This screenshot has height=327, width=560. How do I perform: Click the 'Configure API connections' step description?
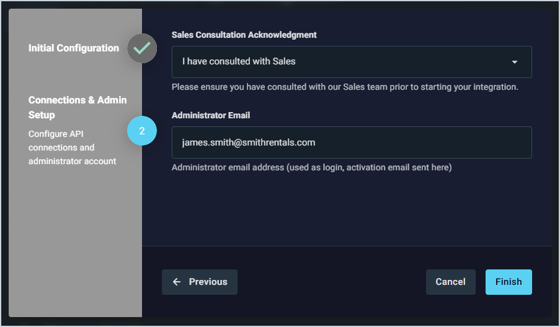72,147
